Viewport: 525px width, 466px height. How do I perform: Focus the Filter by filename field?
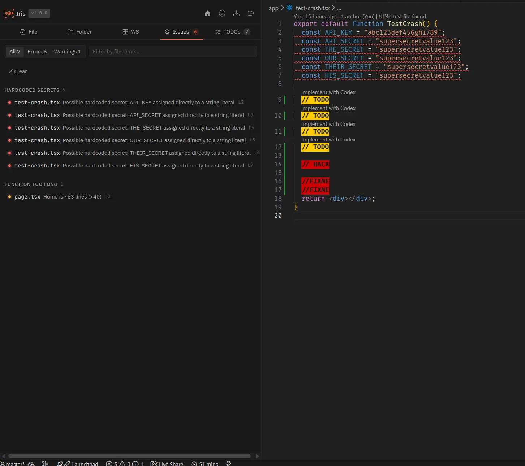coord(173,52)
